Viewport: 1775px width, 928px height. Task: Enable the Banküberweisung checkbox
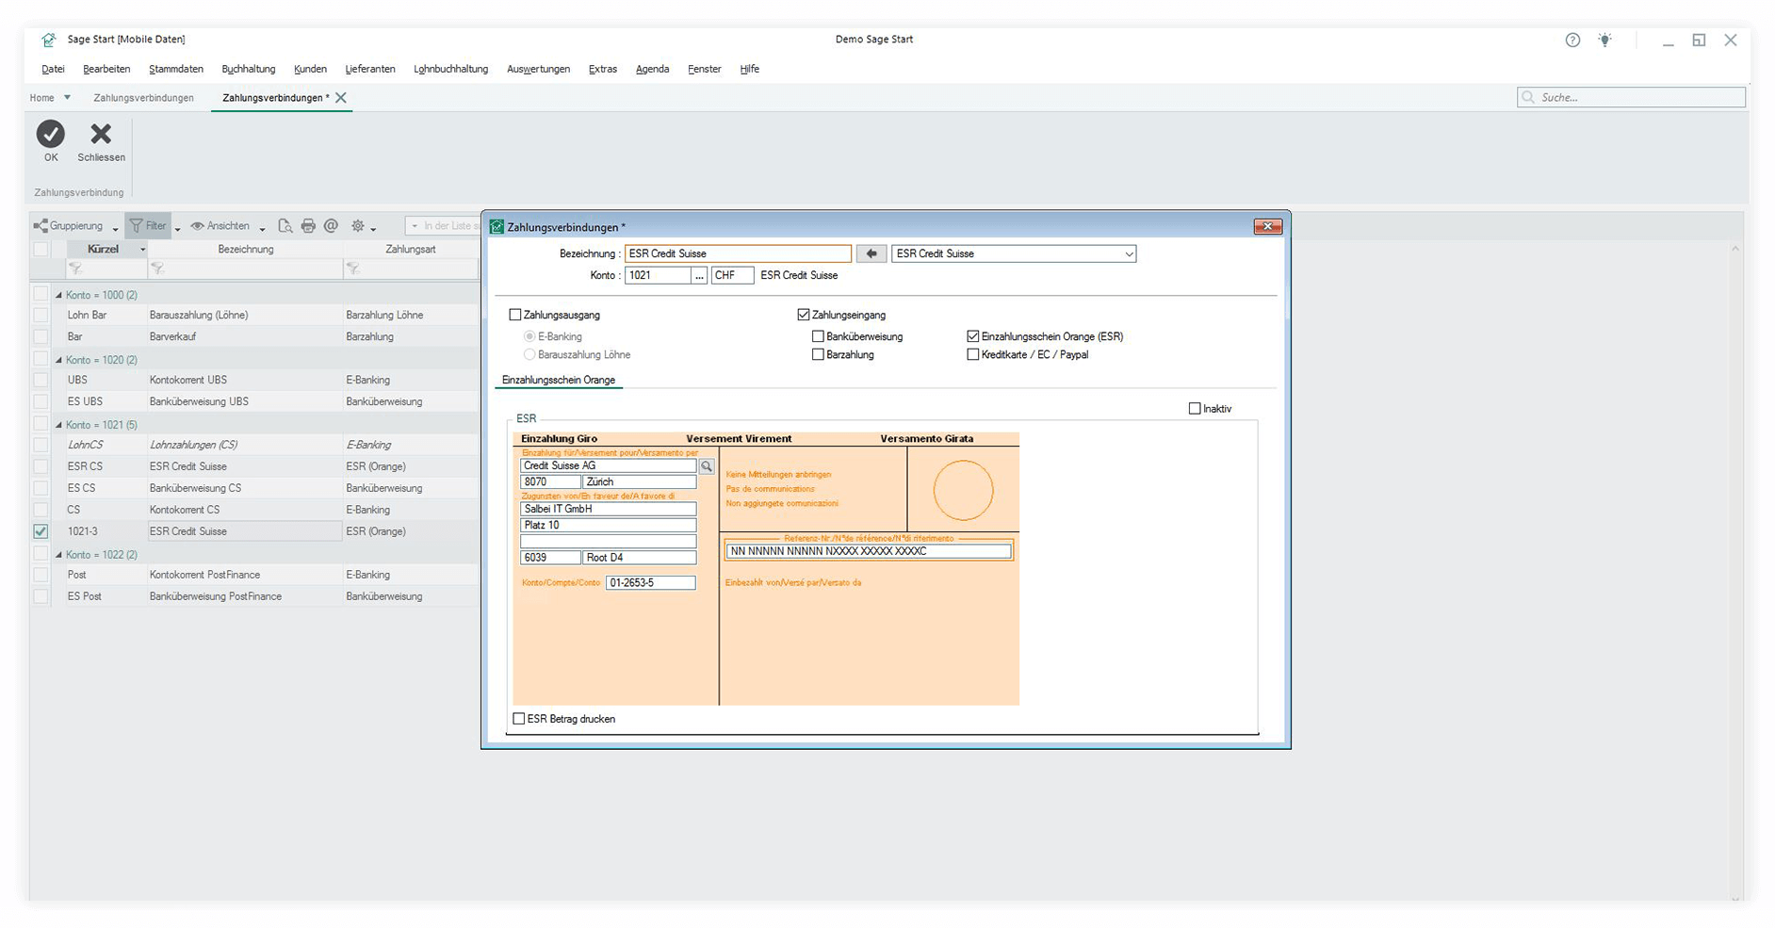coord(818,336)
